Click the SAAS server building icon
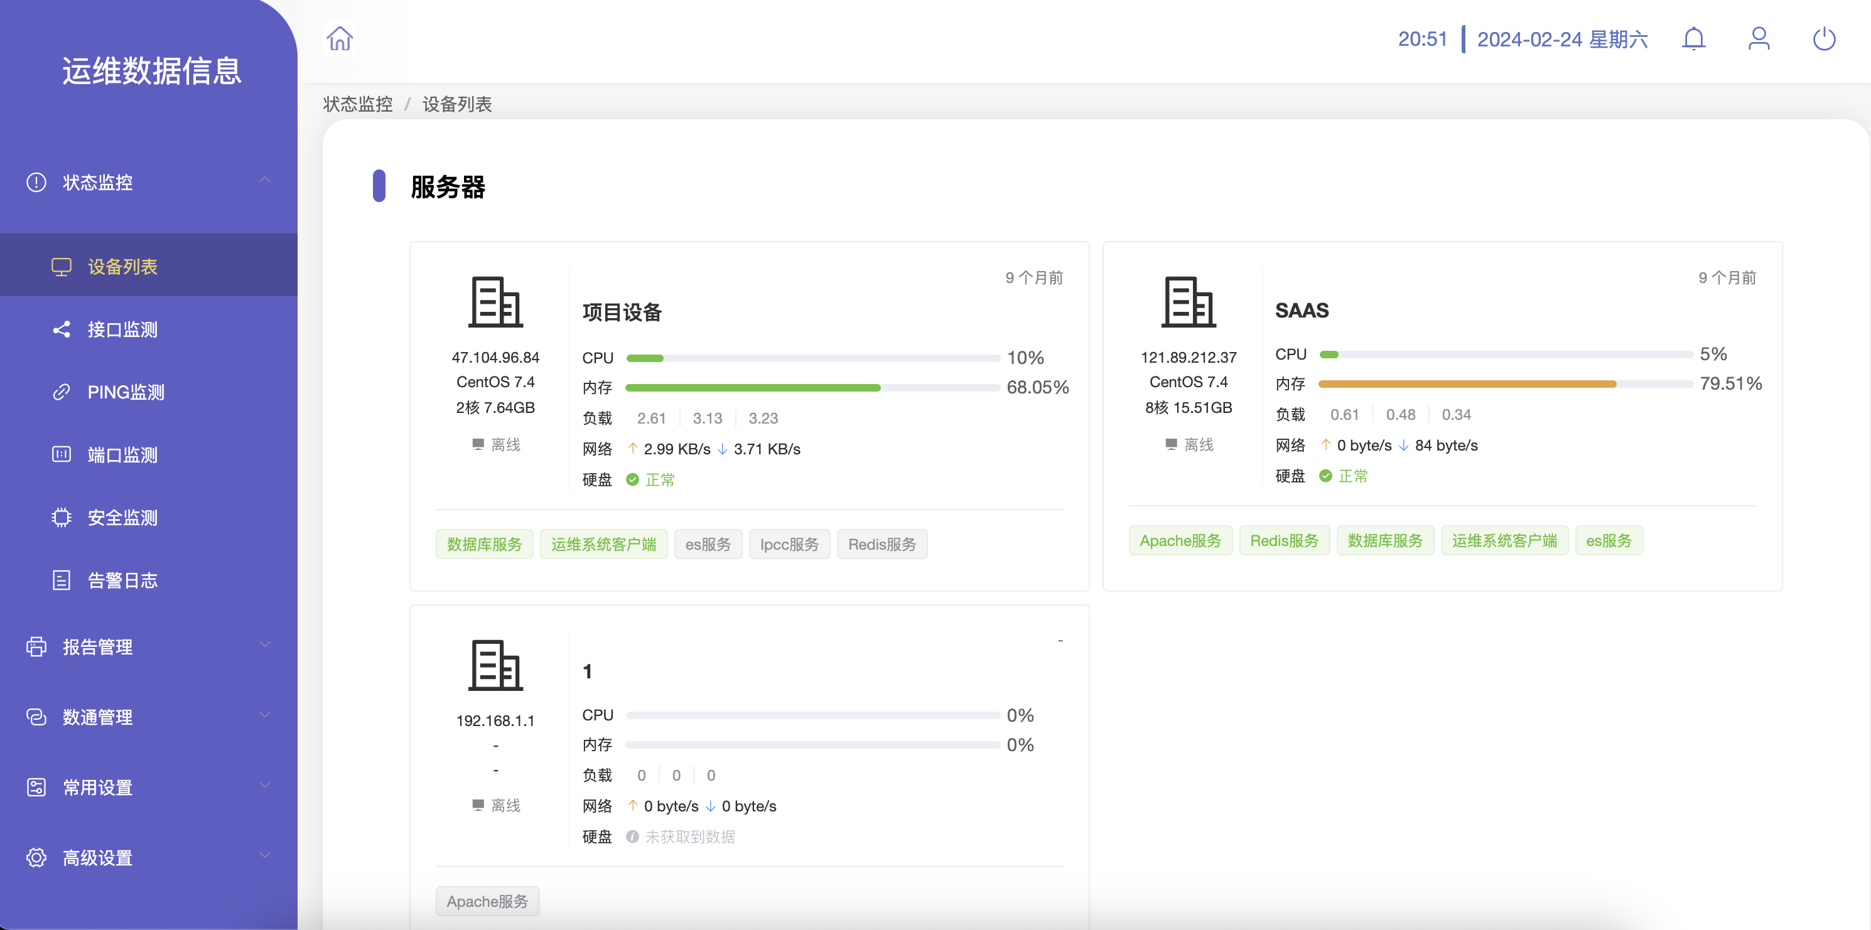The width and height of the screenshot is (1871, 930). [1189, 301]
